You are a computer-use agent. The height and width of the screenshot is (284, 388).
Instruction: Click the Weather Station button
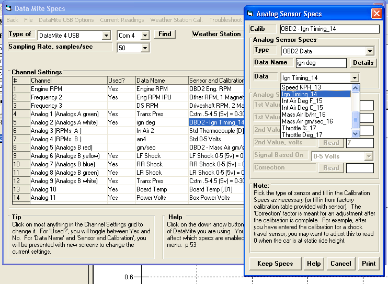click(x=216, y=34)
